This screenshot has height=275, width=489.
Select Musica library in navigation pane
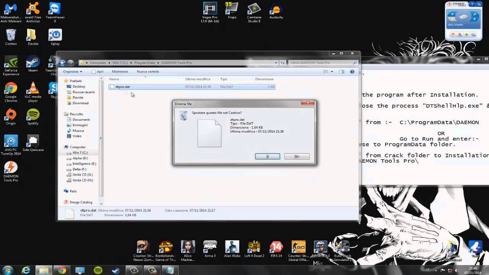[x=78, y=131]
